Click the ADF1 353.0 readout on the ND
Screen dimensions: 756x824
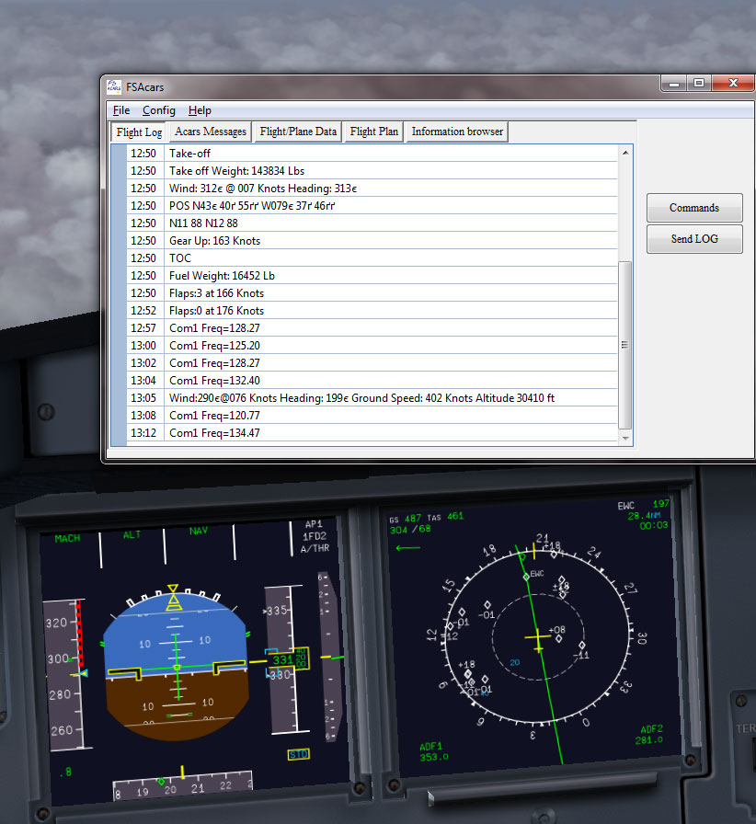[434, 751]
